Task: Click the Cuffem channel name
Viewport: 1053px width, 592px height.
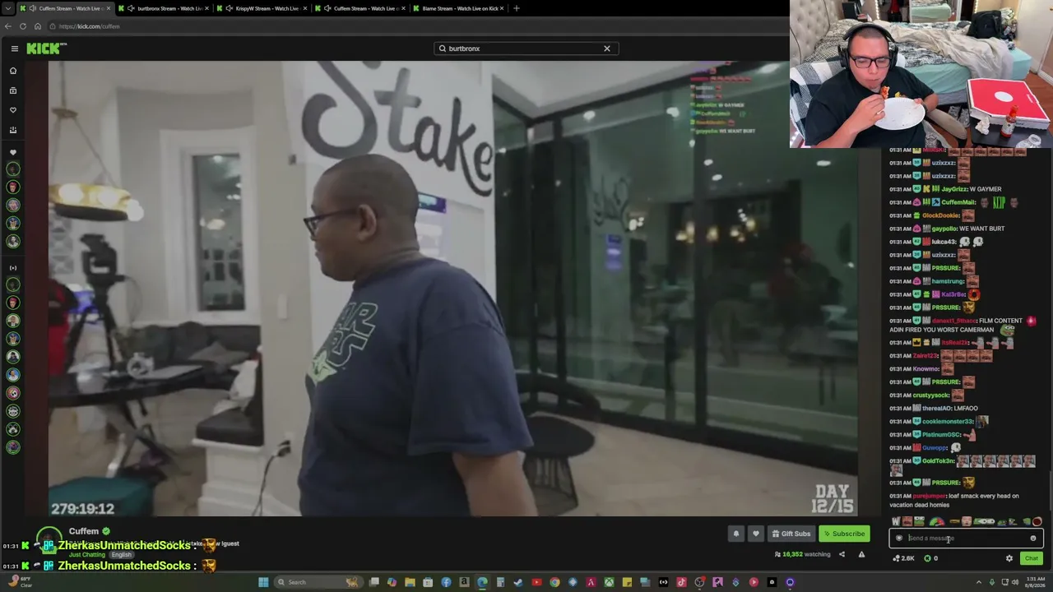Action: tap(84, 531)
